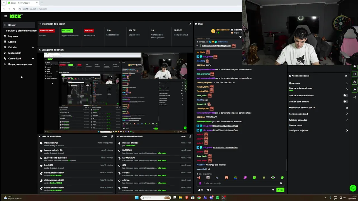Click in the Enviar un mensaje field
The image size is (358, 201).
click(241, 183)
